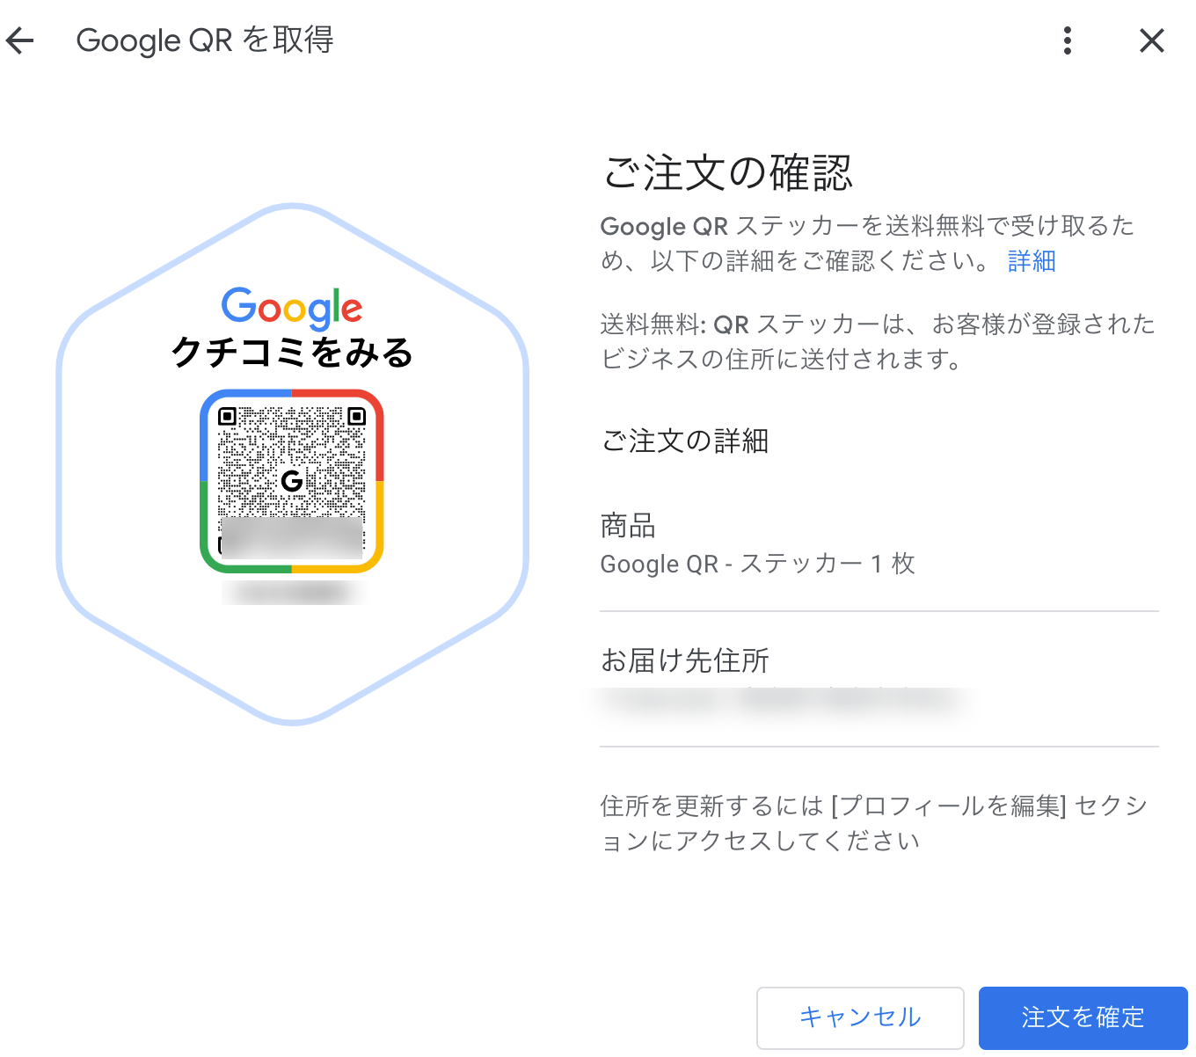Click the お届け先住所 label
Screen dimensions: 1196x1057
[x=684, y=660]
